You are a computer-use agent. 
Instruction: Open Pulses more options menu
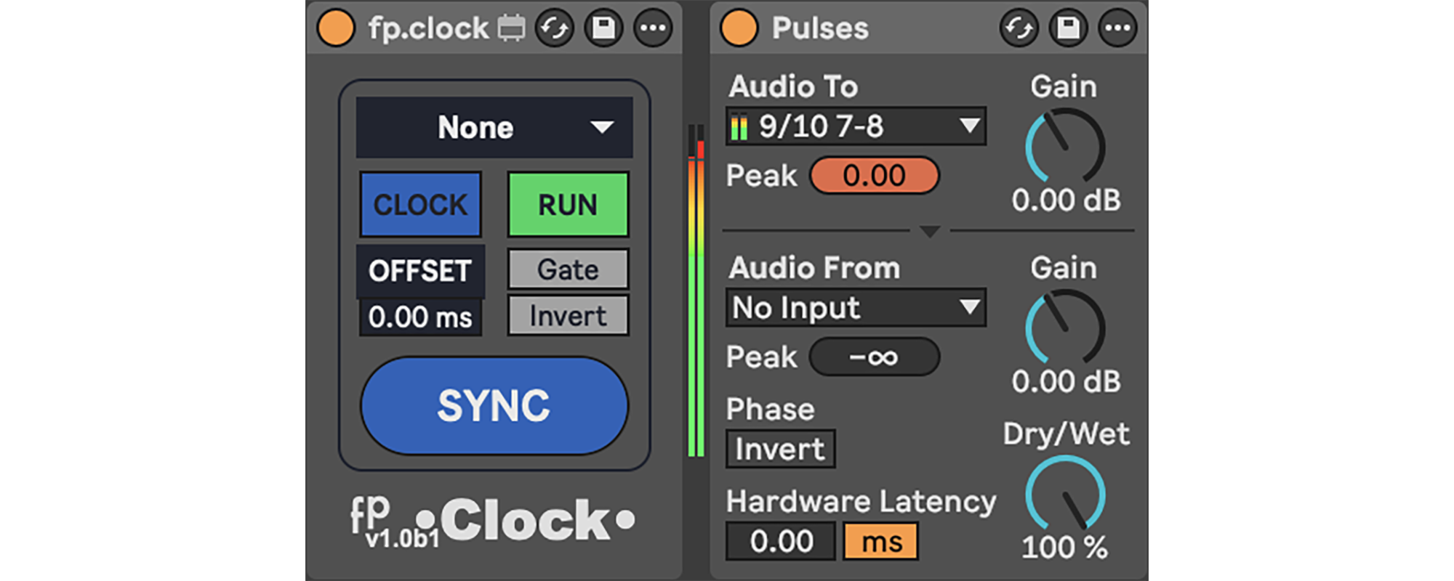coord(1117,28)
